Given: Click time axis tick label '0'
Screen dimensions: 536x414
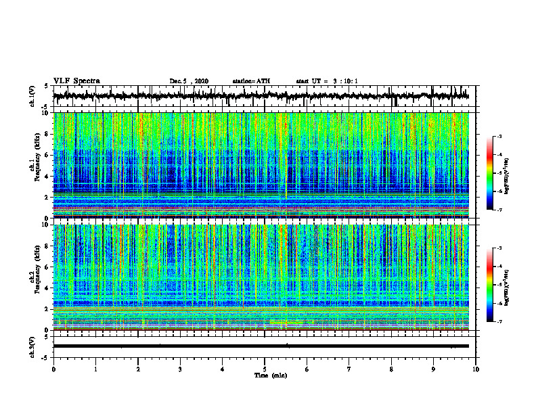Looking at the screenshot, I should pos(53,369).
